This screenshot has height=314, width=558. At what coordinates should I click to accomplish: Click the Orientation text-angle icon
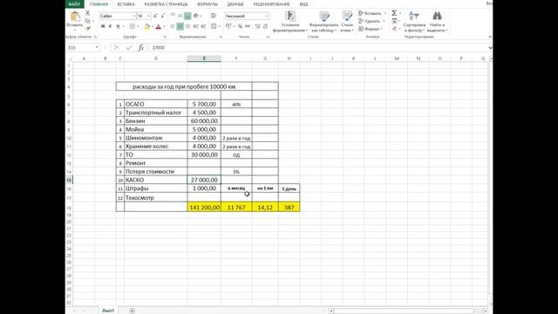click(196, 16)
